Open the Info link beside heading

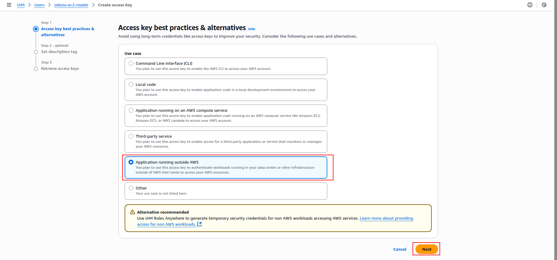251,29
